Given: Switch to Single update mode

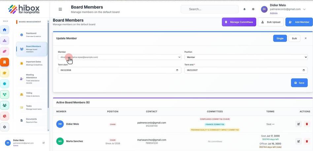Looking at the screenshot, I should click(x=280, y=38).
